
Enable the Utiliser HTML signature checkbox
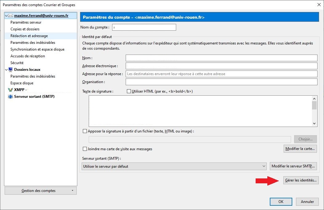[129, 91]
